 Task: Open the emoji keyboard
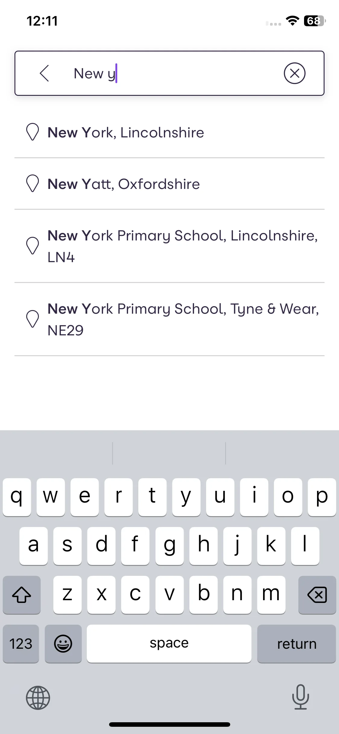click(x=63, y=644)
